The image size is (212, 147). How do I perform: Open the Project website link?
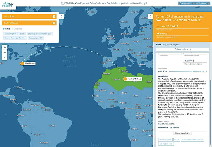tap(163, 127)
